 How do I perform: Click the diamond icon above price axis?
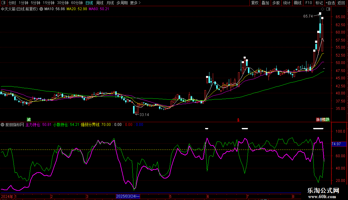(323, 9)
